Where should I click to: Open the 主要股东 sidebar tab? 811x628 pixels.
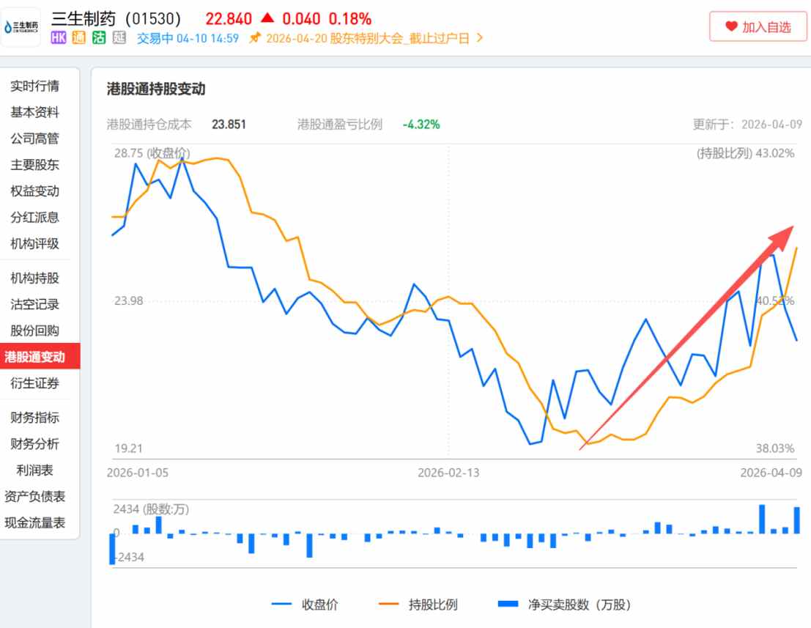click(34, 165)
